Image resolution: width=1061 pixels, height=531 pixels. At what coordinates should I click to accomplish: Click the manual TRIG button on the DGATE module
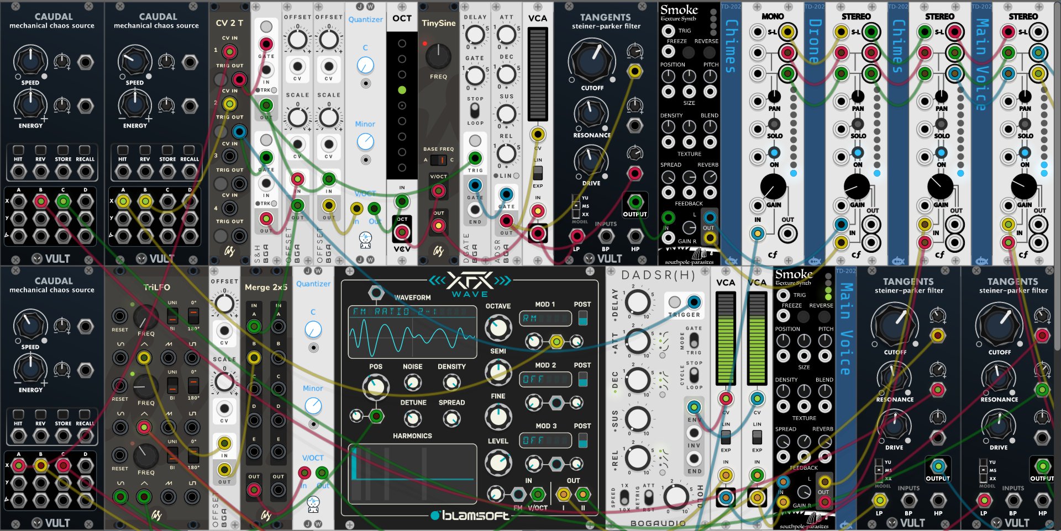(475, 140)
